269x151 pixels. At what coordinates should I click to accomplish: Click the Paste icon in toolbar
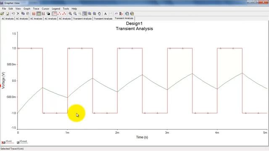point(28,14)
